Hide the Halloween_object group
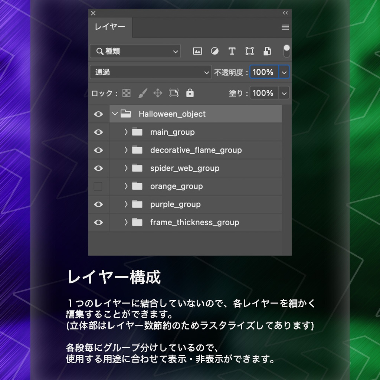 pyautogui.click(x=98, y=114)
